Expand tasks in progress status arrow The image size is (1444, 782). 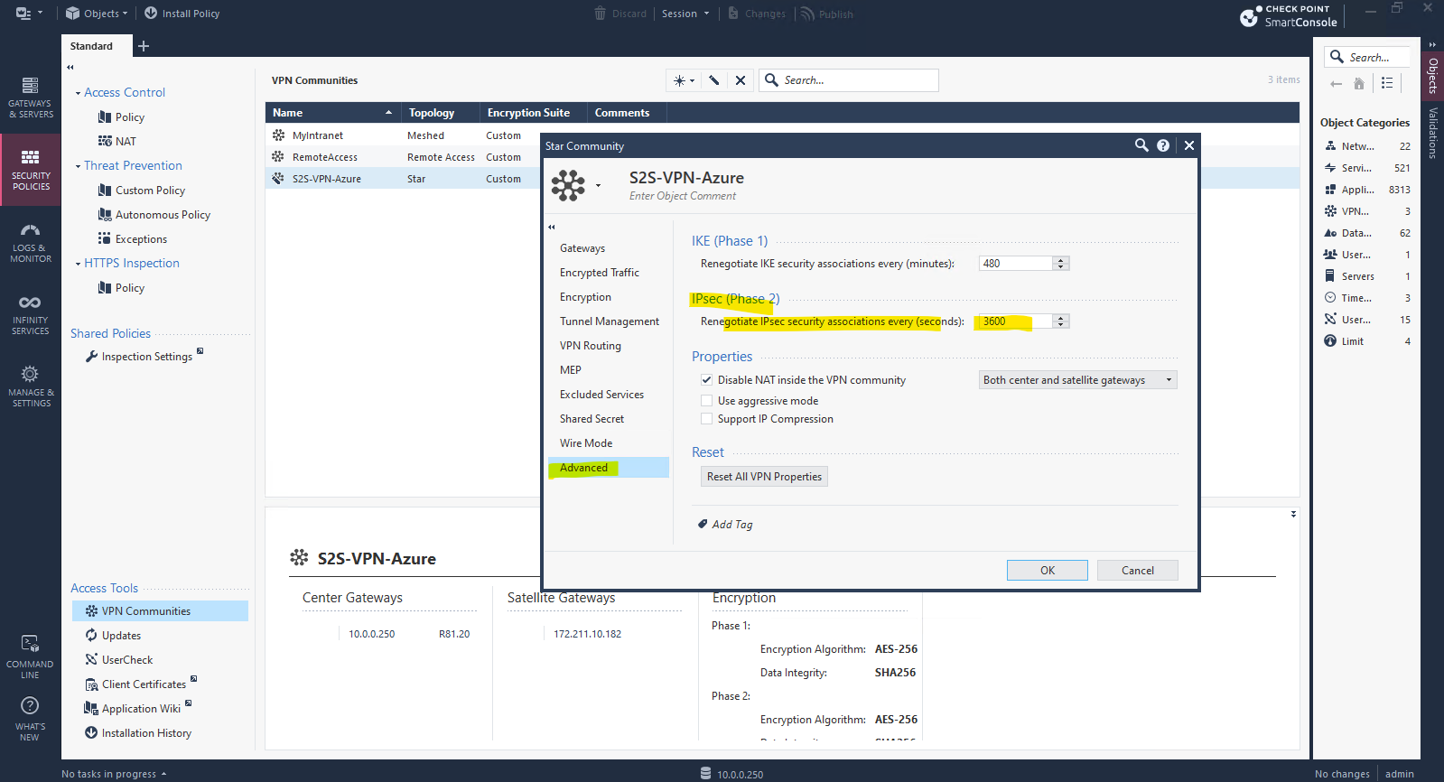(163, 774)
